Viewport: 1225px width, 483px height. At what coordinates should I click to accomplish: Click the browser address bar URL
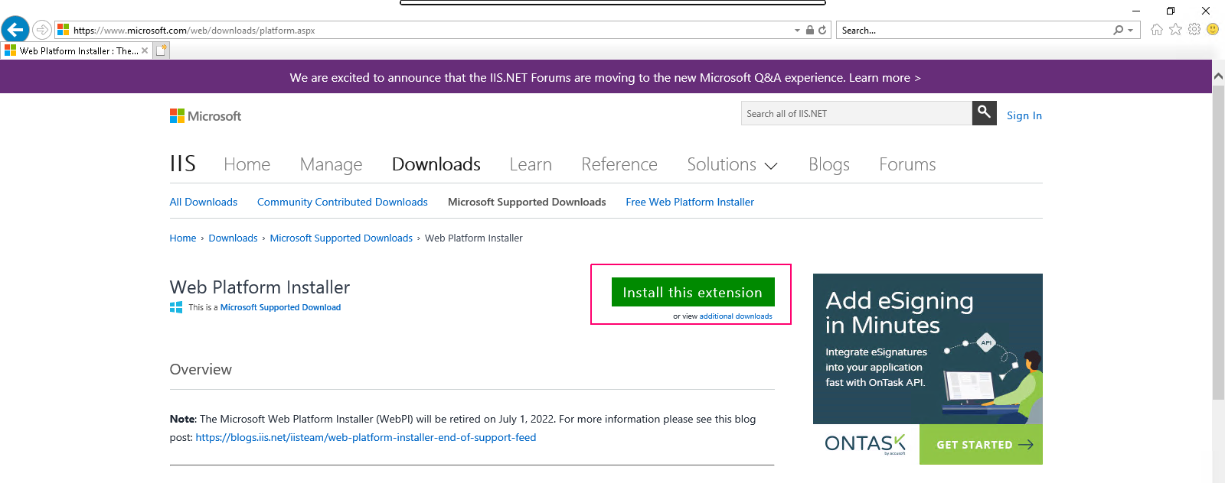[194, 31]
